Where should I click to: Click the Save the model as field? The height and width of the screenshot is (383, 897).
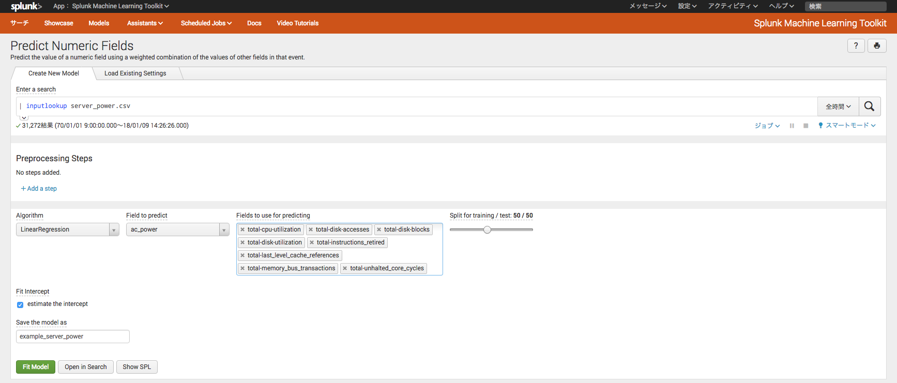[73, 336]
